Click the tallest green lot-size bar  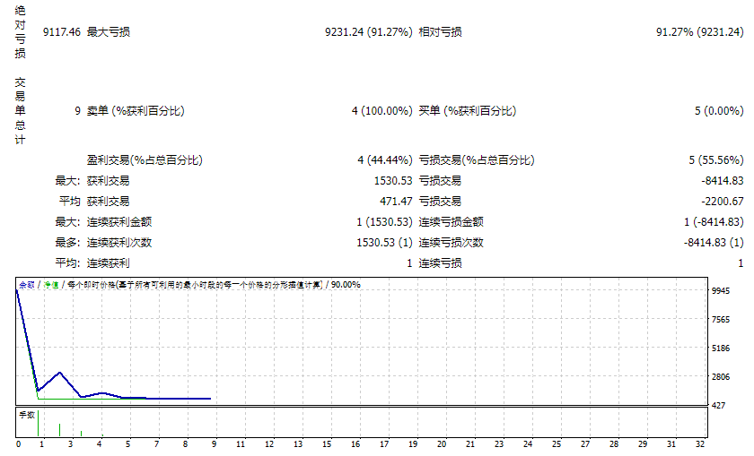point(38,423)
